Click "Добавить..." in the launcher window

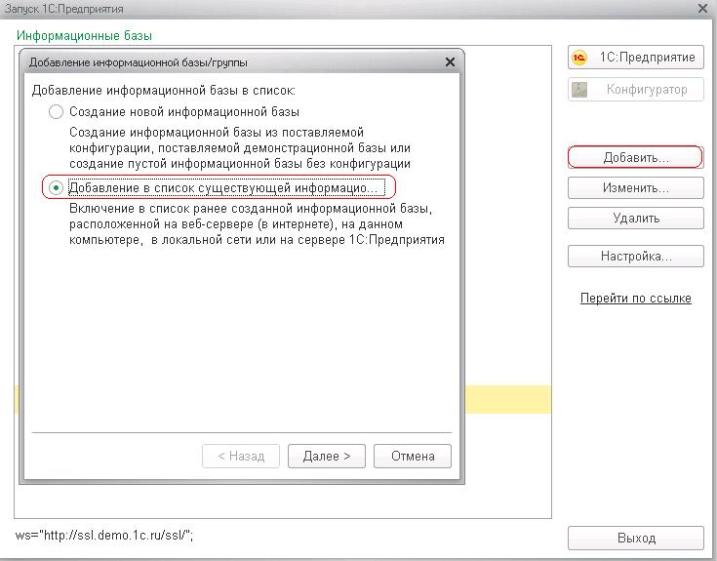point(636,157)
